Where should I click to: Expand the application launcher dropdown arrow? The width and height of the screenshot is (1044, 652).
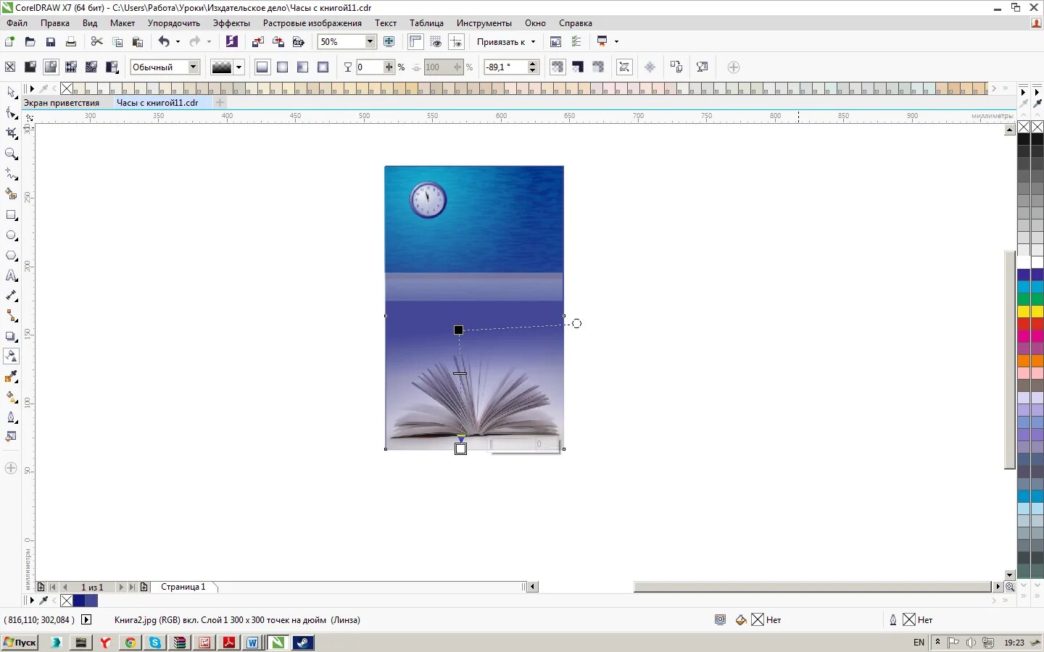pyautogui.click(x=617, y=42)
